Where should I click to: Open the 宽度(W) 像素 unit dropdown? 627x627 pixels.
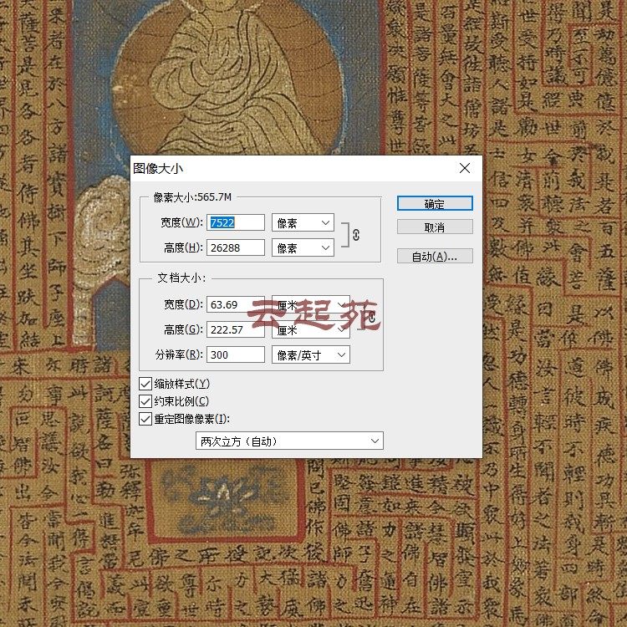click(x=303, y=222)
